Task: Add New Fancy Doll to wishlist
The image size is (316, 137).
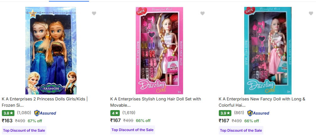Action: 311,13
